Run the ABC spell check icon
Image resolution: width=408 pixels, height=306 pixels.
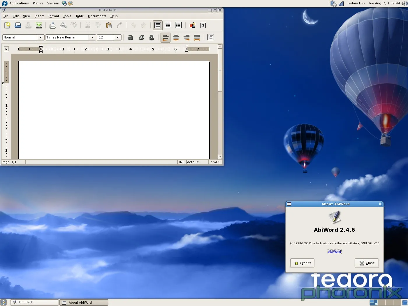(x=74, y=25)
